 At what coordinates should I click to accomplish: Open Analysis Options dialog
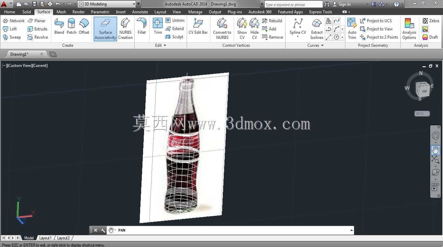409,29
